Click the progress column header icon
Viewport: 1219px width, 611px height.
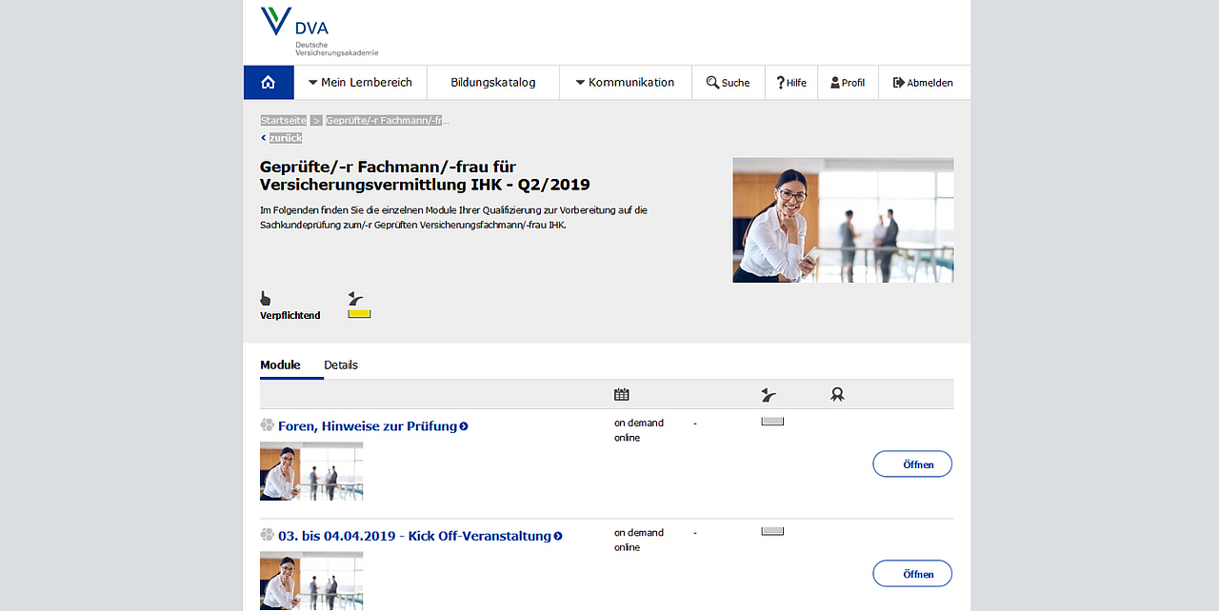[769, 394]
